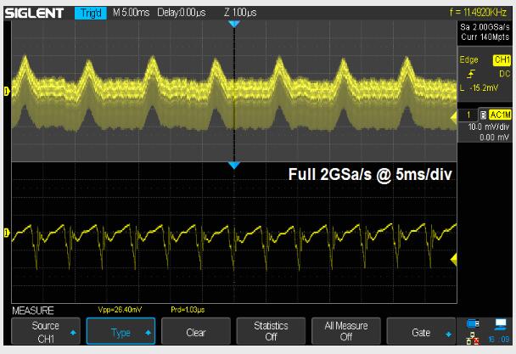This screenshot has height=354, width=516.
Task: Open the Source CH1 softkey menu
Action: [46, 331]
